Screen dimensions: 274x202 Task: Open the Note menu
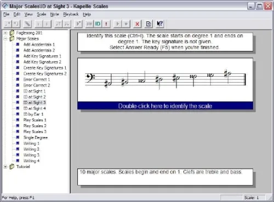(x=54, y=14)
